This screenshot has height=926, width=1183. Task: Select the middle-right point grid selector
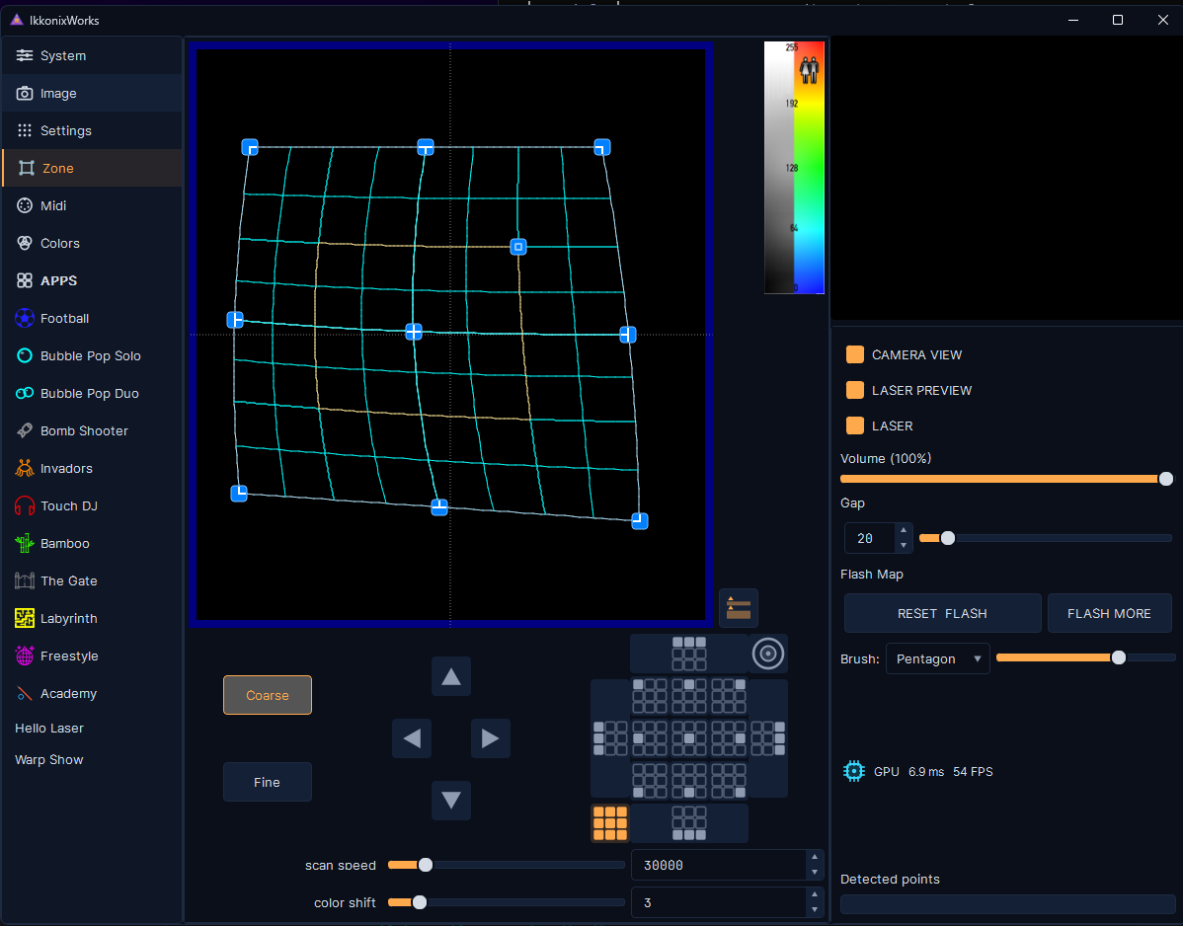click(729, 738)
